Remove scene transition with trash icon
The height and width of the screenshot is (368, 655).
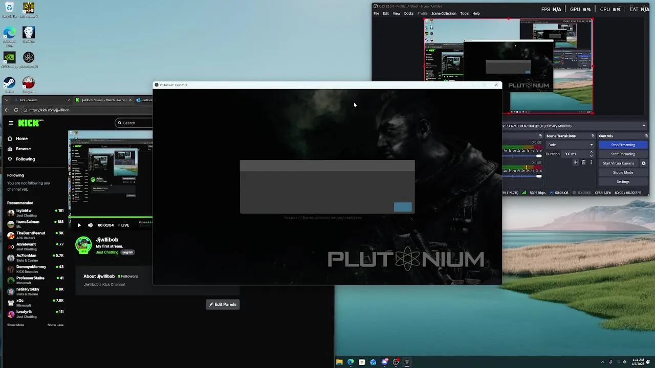[583, 163]
